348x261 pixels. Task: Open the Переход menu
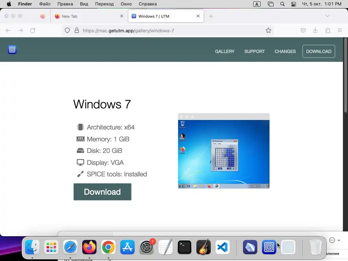[x=104, y=4]
